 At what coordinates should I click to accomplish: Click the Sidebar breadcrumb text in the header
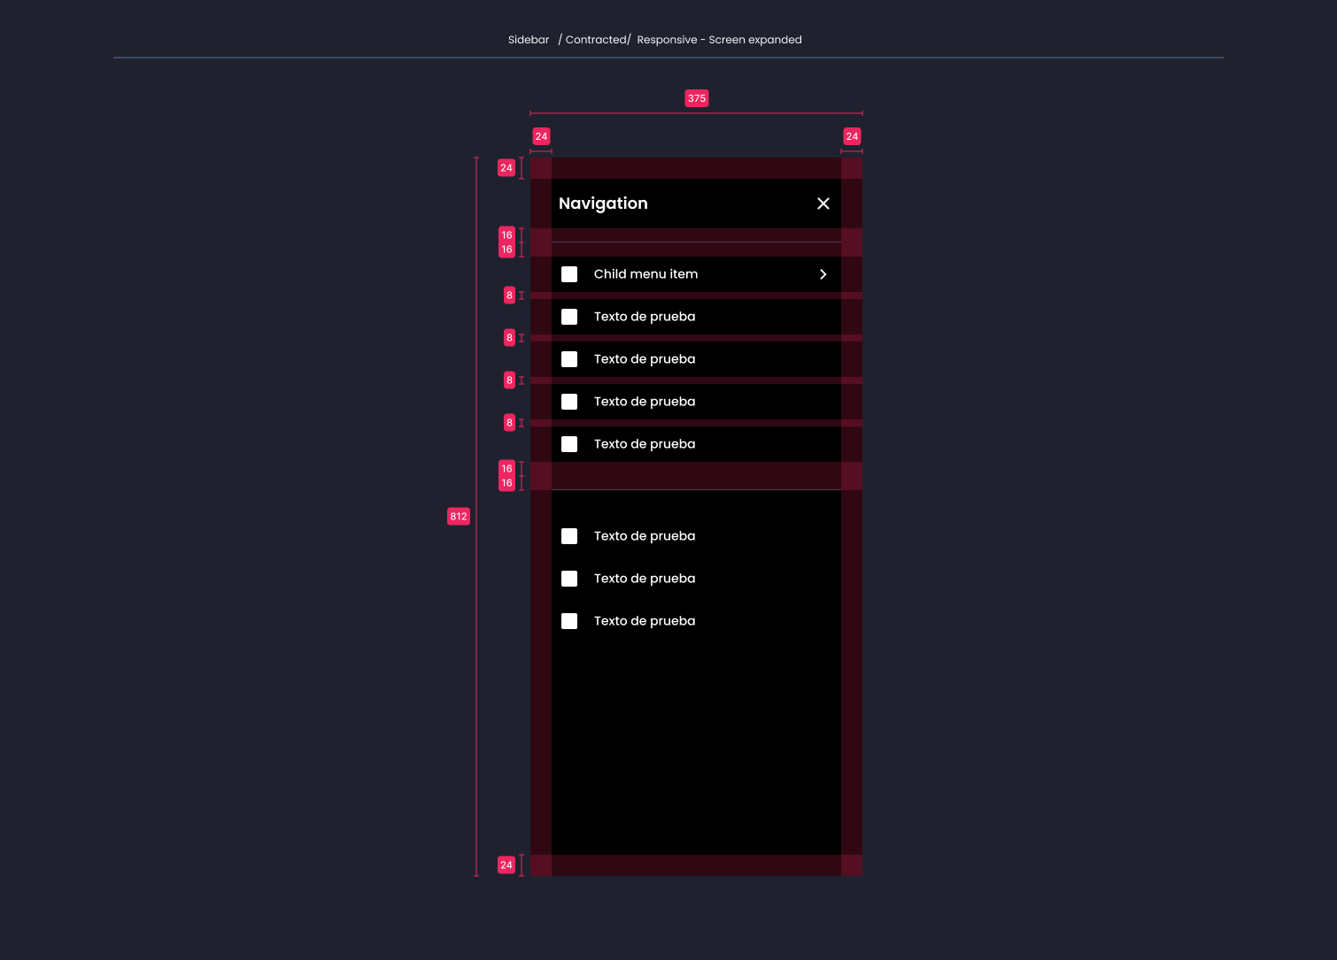529,40
